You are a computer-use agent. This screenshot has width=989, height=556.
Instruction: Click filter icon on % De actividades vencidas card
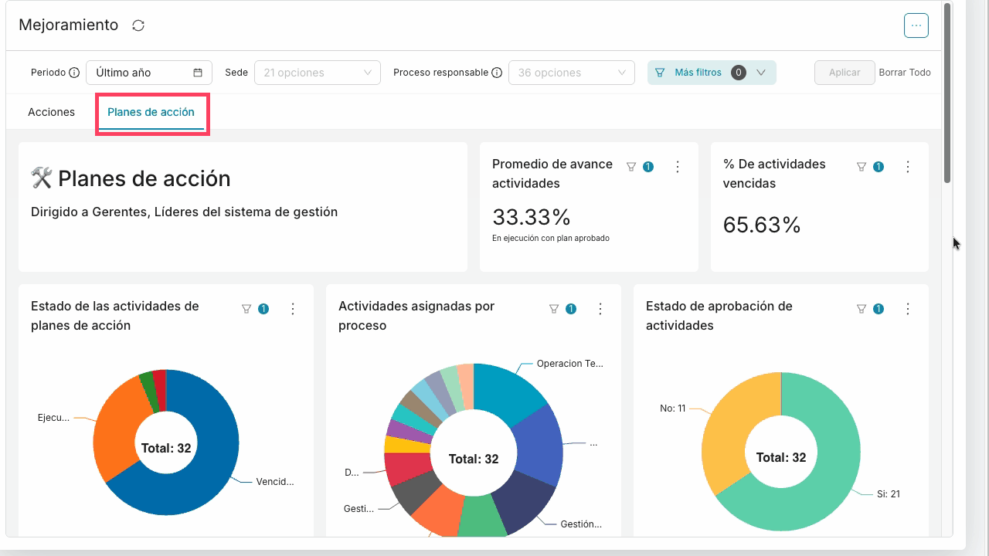(862, 167)
